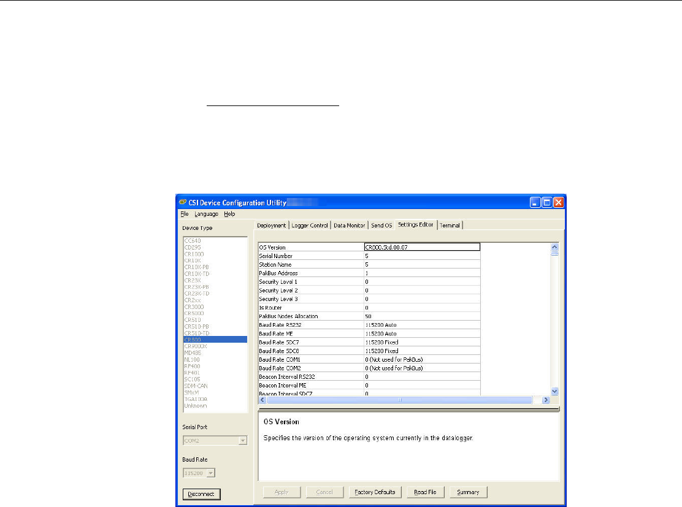
Task: Click the Security Level 1 row
Action: pos(369,282)
